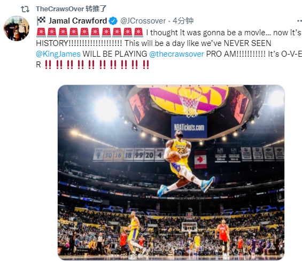
Task: Click the @JCrossover handle
Action: point(143,21)
